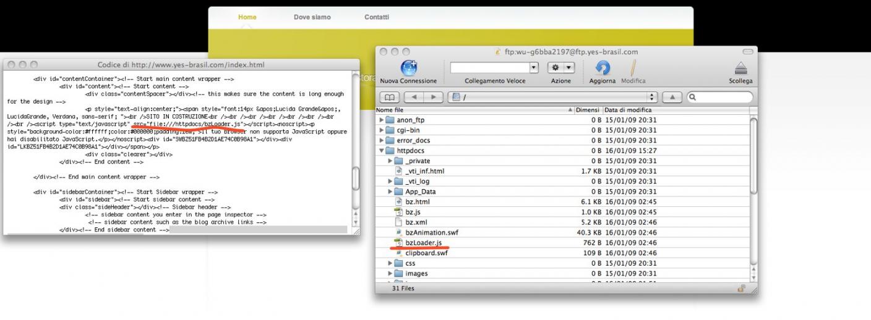Click the Modifica pencil icon

pos(632,67)
